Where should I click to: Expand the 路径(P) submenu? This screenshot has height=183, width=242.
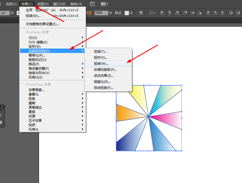click(x=52, y=64)
